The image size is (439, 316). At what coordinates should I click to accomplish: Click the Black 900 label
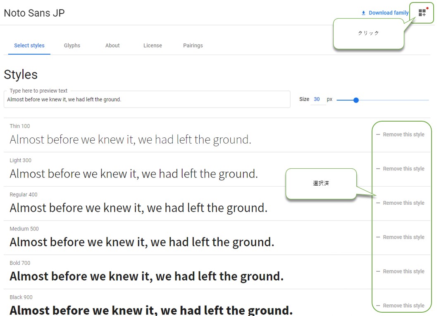[21, 297]
